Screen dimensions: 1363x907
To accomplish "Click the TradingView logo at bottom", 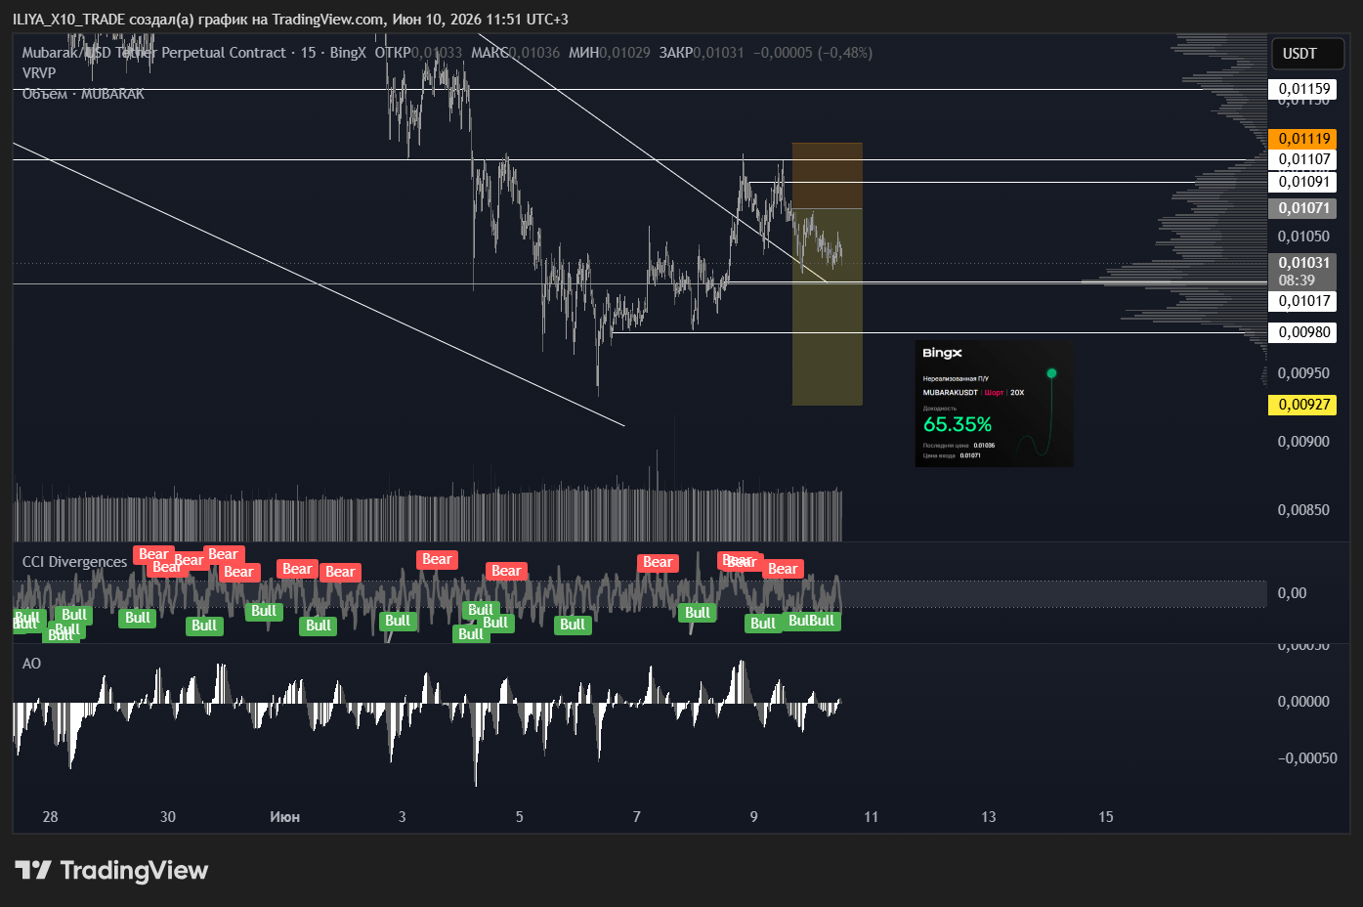I will (111, 870).
